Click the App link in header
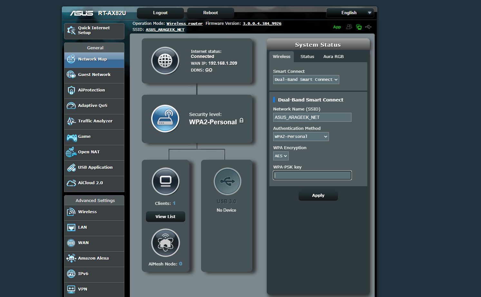The height and width of the screenshot is (297, 481). (x=337, y=27)
